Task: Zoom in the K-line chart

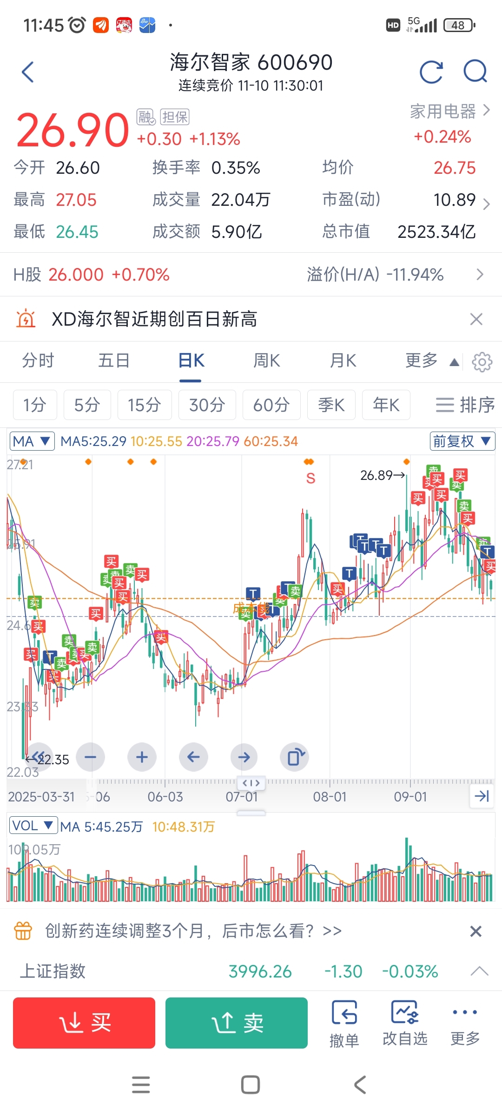Action: (142, 757)
